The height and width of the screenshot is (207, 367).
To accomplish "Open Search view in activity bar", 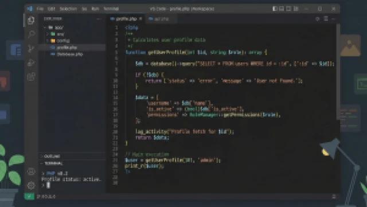I will pos(31,34).
